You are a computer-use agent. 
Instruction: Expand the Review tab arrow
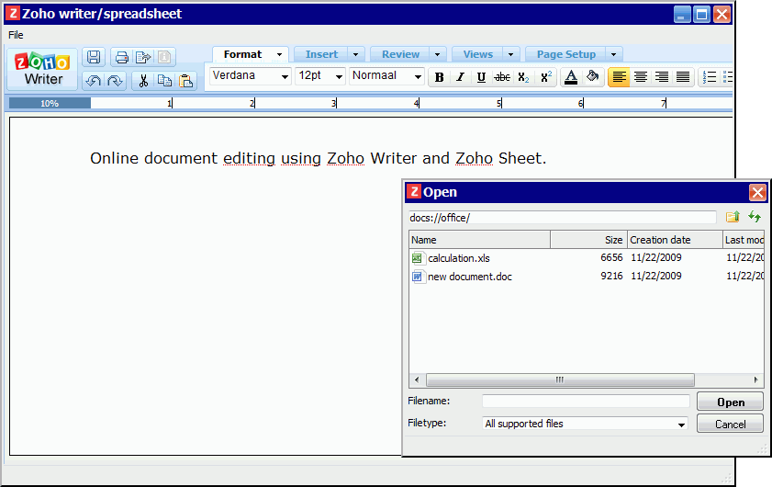click(437, 54)
